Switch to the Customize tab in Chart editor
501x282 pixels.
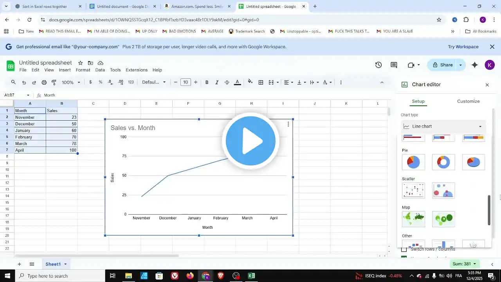(468, 101)
